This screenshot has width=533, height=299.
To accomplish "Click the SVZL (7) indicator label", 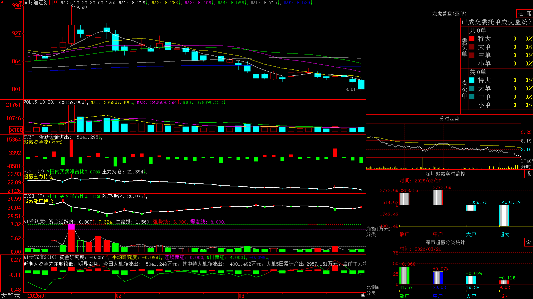I will [x=34, y=171].
